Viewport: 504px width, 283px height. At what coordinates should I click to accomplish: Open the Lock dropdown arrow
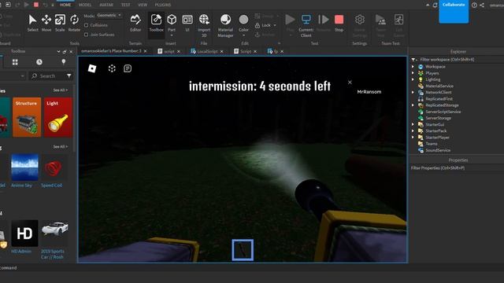click(x=275, y=25)
